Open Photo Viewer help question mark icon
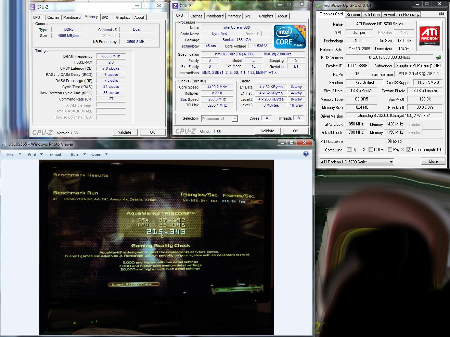The height and width of the screenshot is (337, 450). pyautogui.click(x=306, y=154)
